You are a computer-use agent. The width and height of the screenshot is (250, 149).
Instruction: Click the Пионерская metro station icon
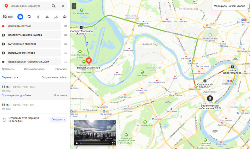click(125, 95)
